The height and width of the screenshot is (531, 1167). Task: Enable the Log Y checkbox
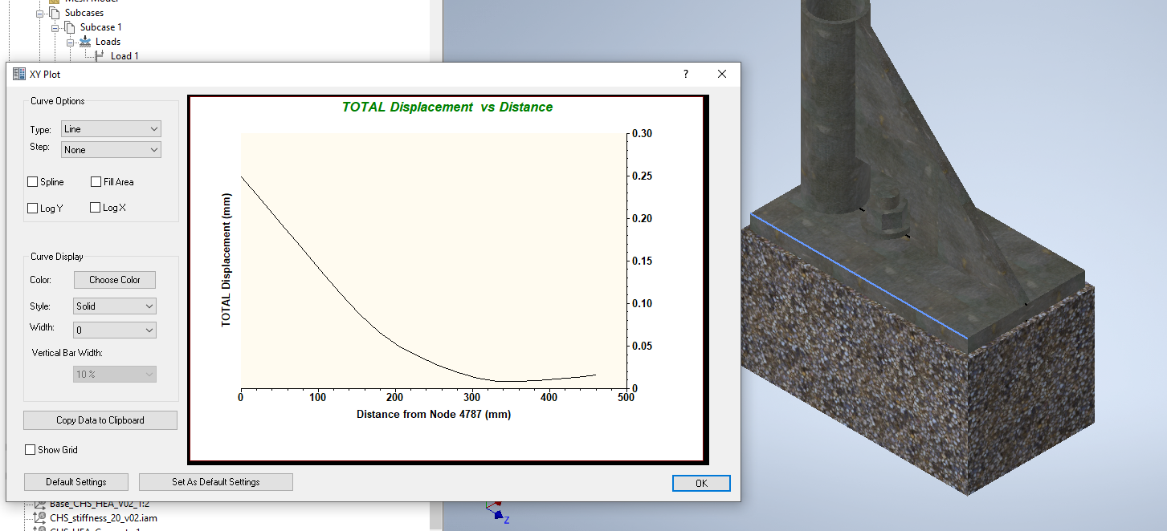click(33, 208)
